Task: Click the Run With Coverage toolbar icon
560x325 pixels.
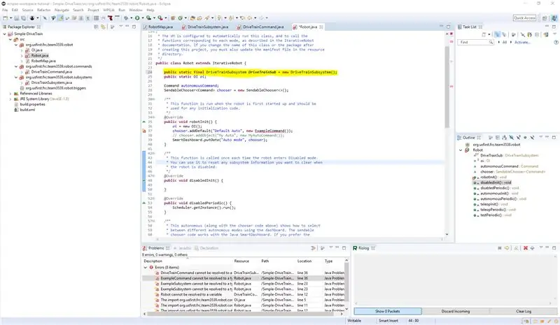Action: click(x=148, y=18)
